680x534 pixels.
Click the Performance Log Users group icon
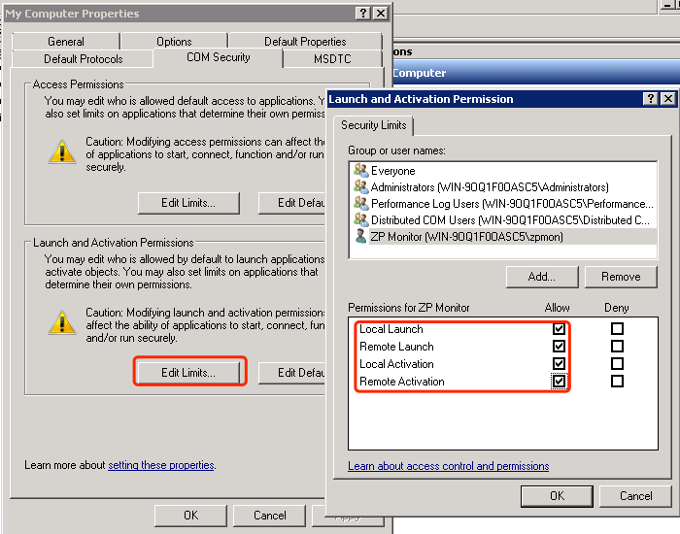361,204
